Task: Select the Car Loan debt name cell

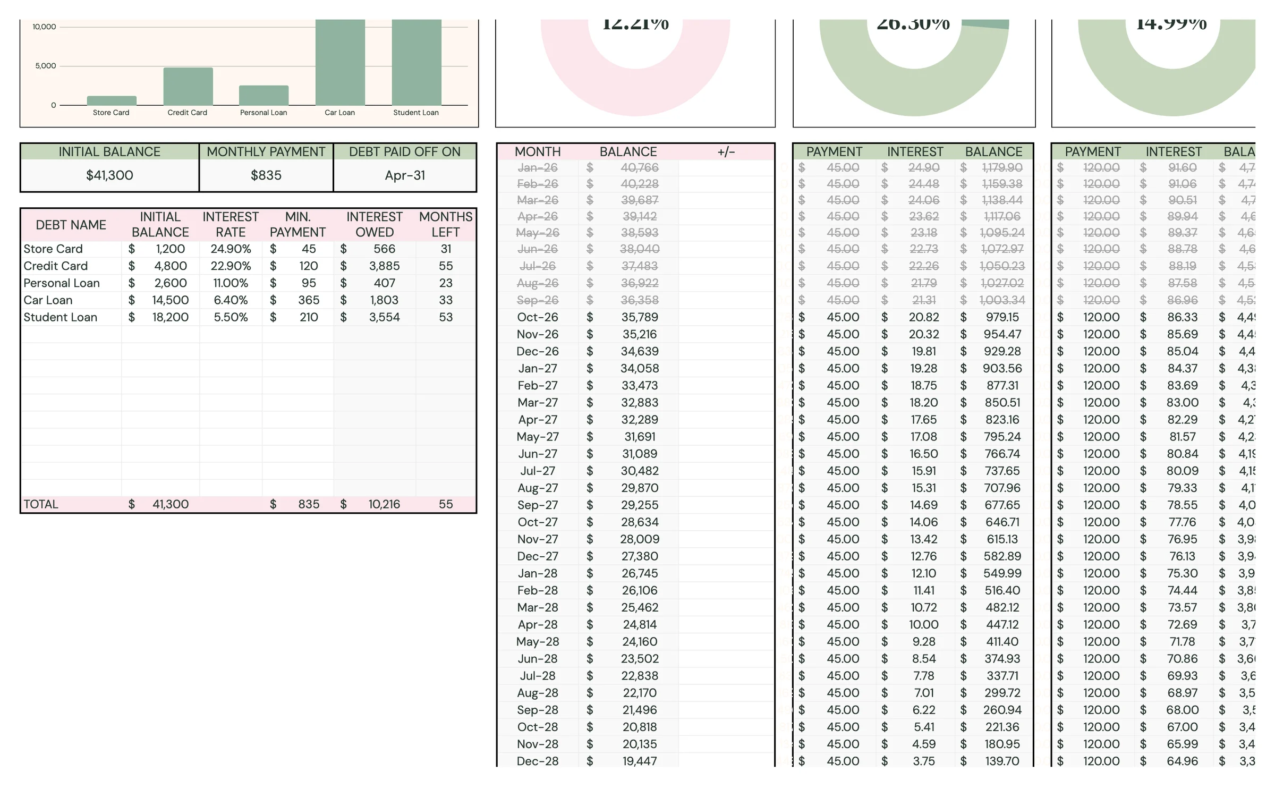Action: click(71, 300)
